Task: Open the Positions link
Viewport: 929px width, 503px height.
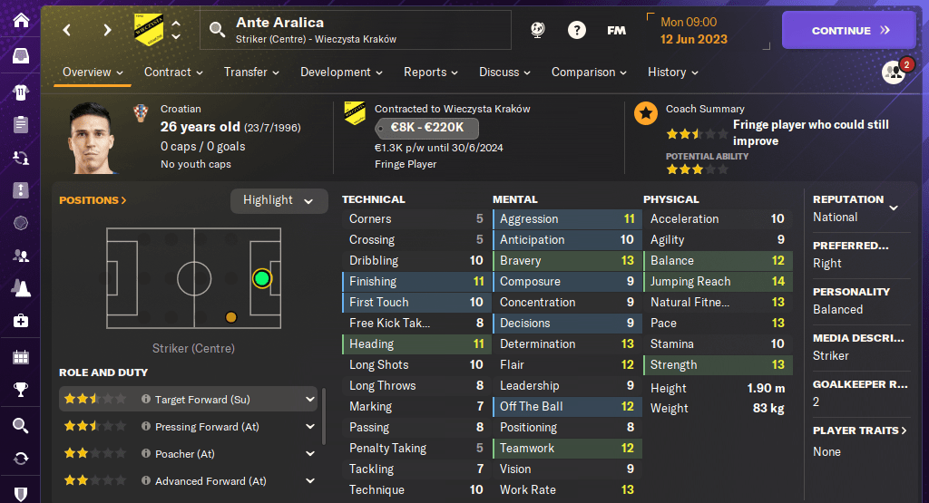Action: tap(93, 200)
